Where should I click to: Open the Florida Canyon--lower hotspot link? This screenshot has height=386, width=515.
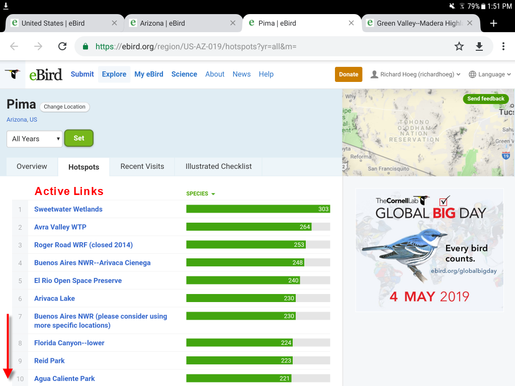click(x=69, y=343)
